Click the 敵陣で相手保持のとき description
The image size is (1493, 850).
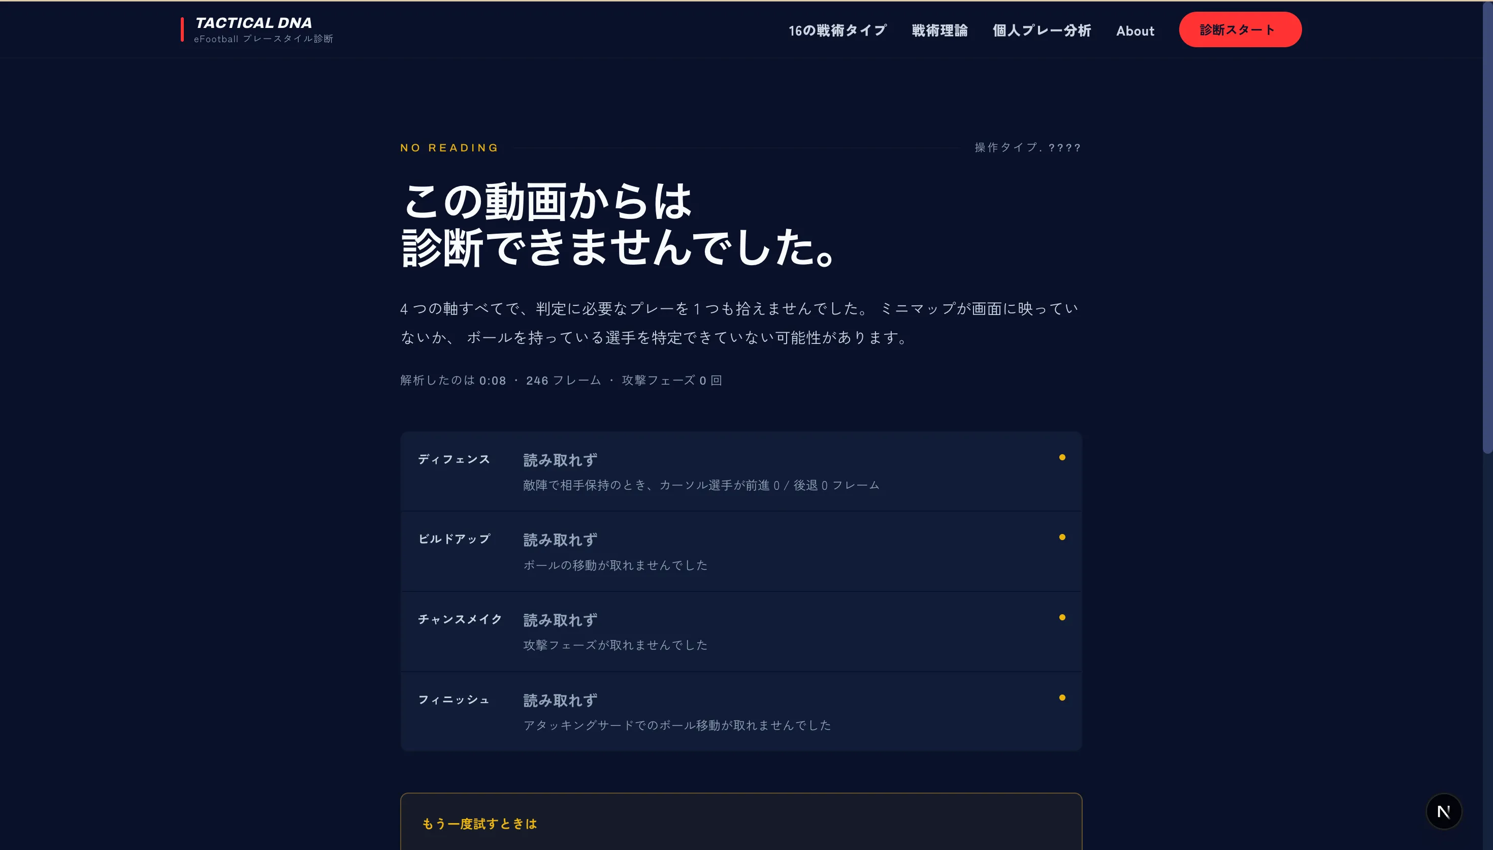point(701,485)
